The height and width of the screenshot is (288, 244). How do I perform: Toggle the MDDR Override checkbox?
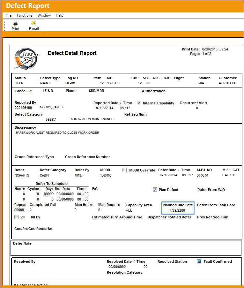(x=125, y=170)
